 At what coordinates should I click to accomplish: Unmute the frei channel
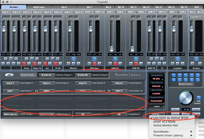[45, 63]
